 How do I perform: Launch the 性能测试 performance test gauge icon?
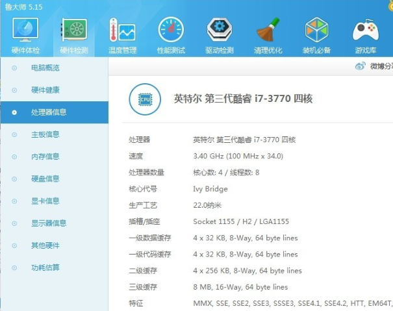[x=171, y=29]
